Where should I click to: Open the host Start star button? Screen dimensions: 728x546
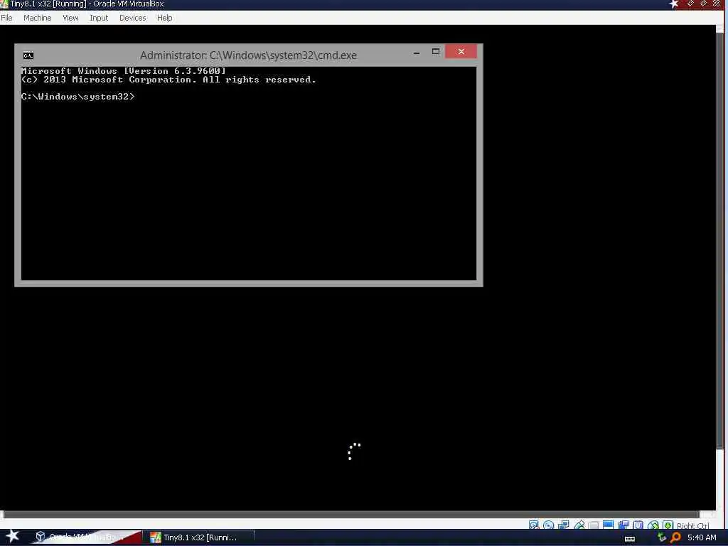12,536
